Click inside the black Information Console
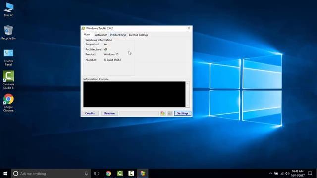This screenshot has height=178, width=317. (x=134, y=94)
